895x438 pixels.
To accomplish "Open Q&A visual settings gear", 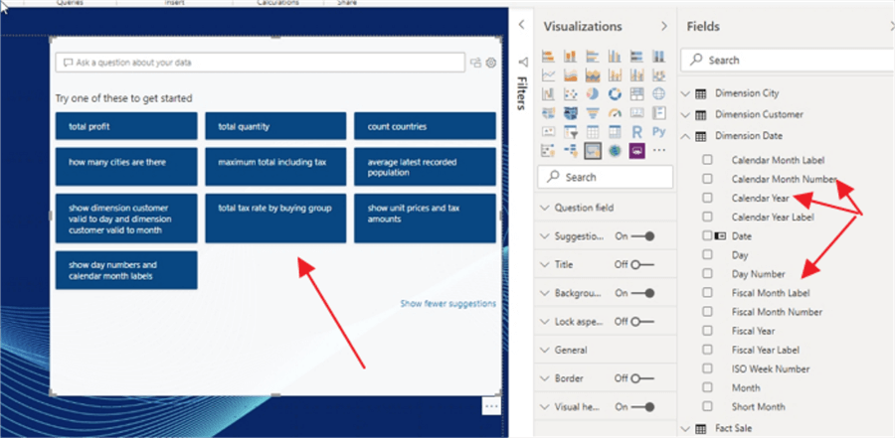I will [x=491, y=63].
